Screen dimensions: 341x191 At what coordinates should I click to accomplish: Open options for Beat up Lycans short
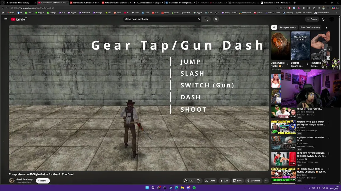point(308,64)
